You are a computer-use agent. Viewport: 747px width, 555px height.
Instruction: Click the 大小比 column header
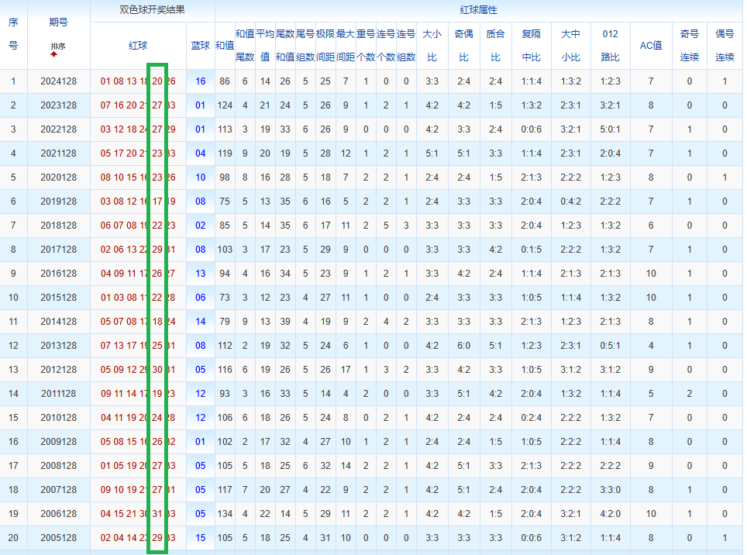tap(432, 46)
